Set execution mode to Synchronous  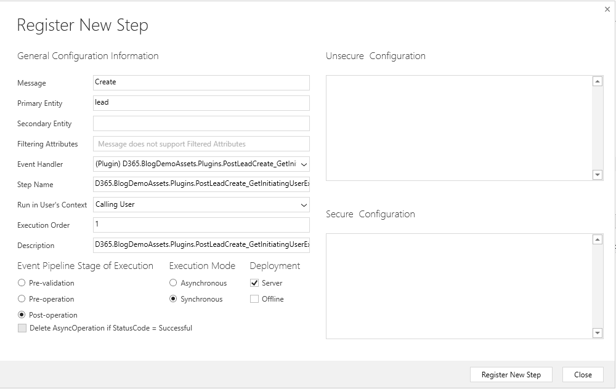click(174, 299)
